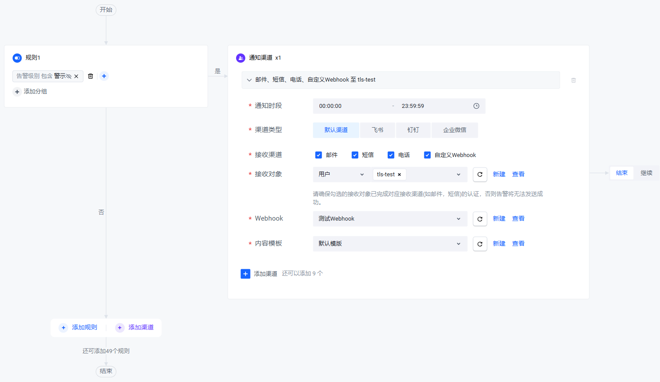Select the 飞书 channel type tab
The width and height of the screenshot is (660, 382).
tap(377, 130)
